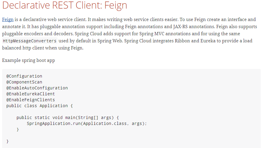Click the @EnableEurekaClient annotation
The width and height of the screenshot is (261, 148).
click(x=31, y=94)
